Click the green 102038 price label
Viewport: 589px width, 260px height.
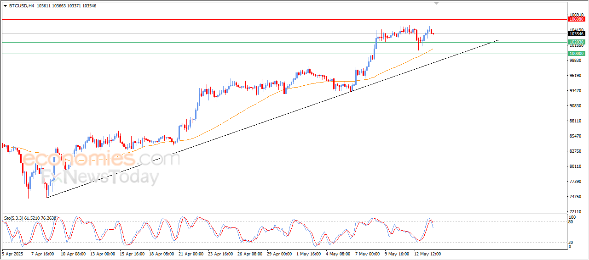tap(577, 42)
